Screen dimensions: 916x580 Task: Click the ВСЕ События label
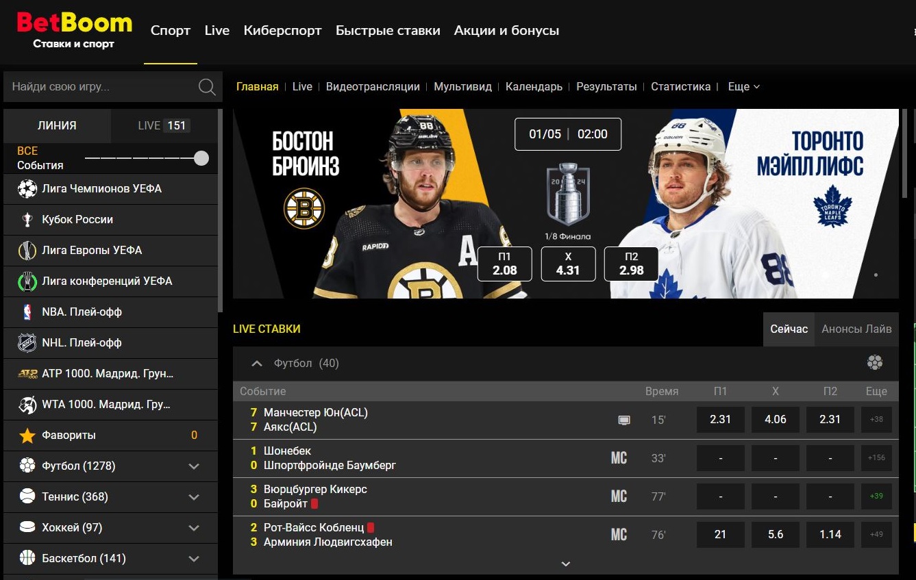pyautogui.click(x=40, y=158)
